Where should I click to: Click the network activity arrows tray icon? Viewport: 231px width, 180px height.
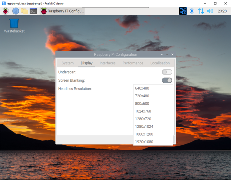tap(201, 11)
